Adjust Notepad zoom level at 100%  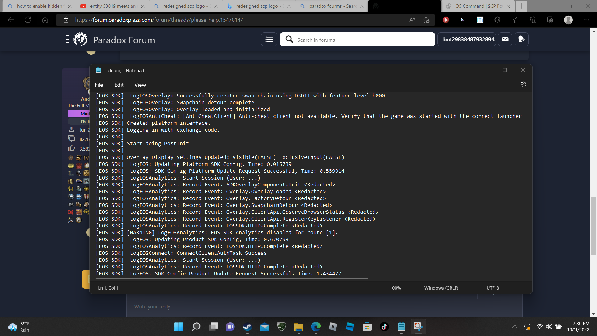click(x=395, y=288)
